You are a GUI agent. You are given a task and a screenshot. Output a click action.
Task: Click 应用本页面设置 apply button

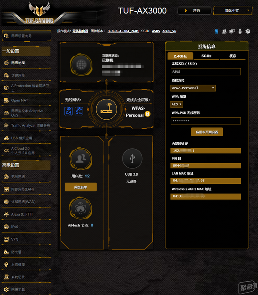click(x=207, y=132)
